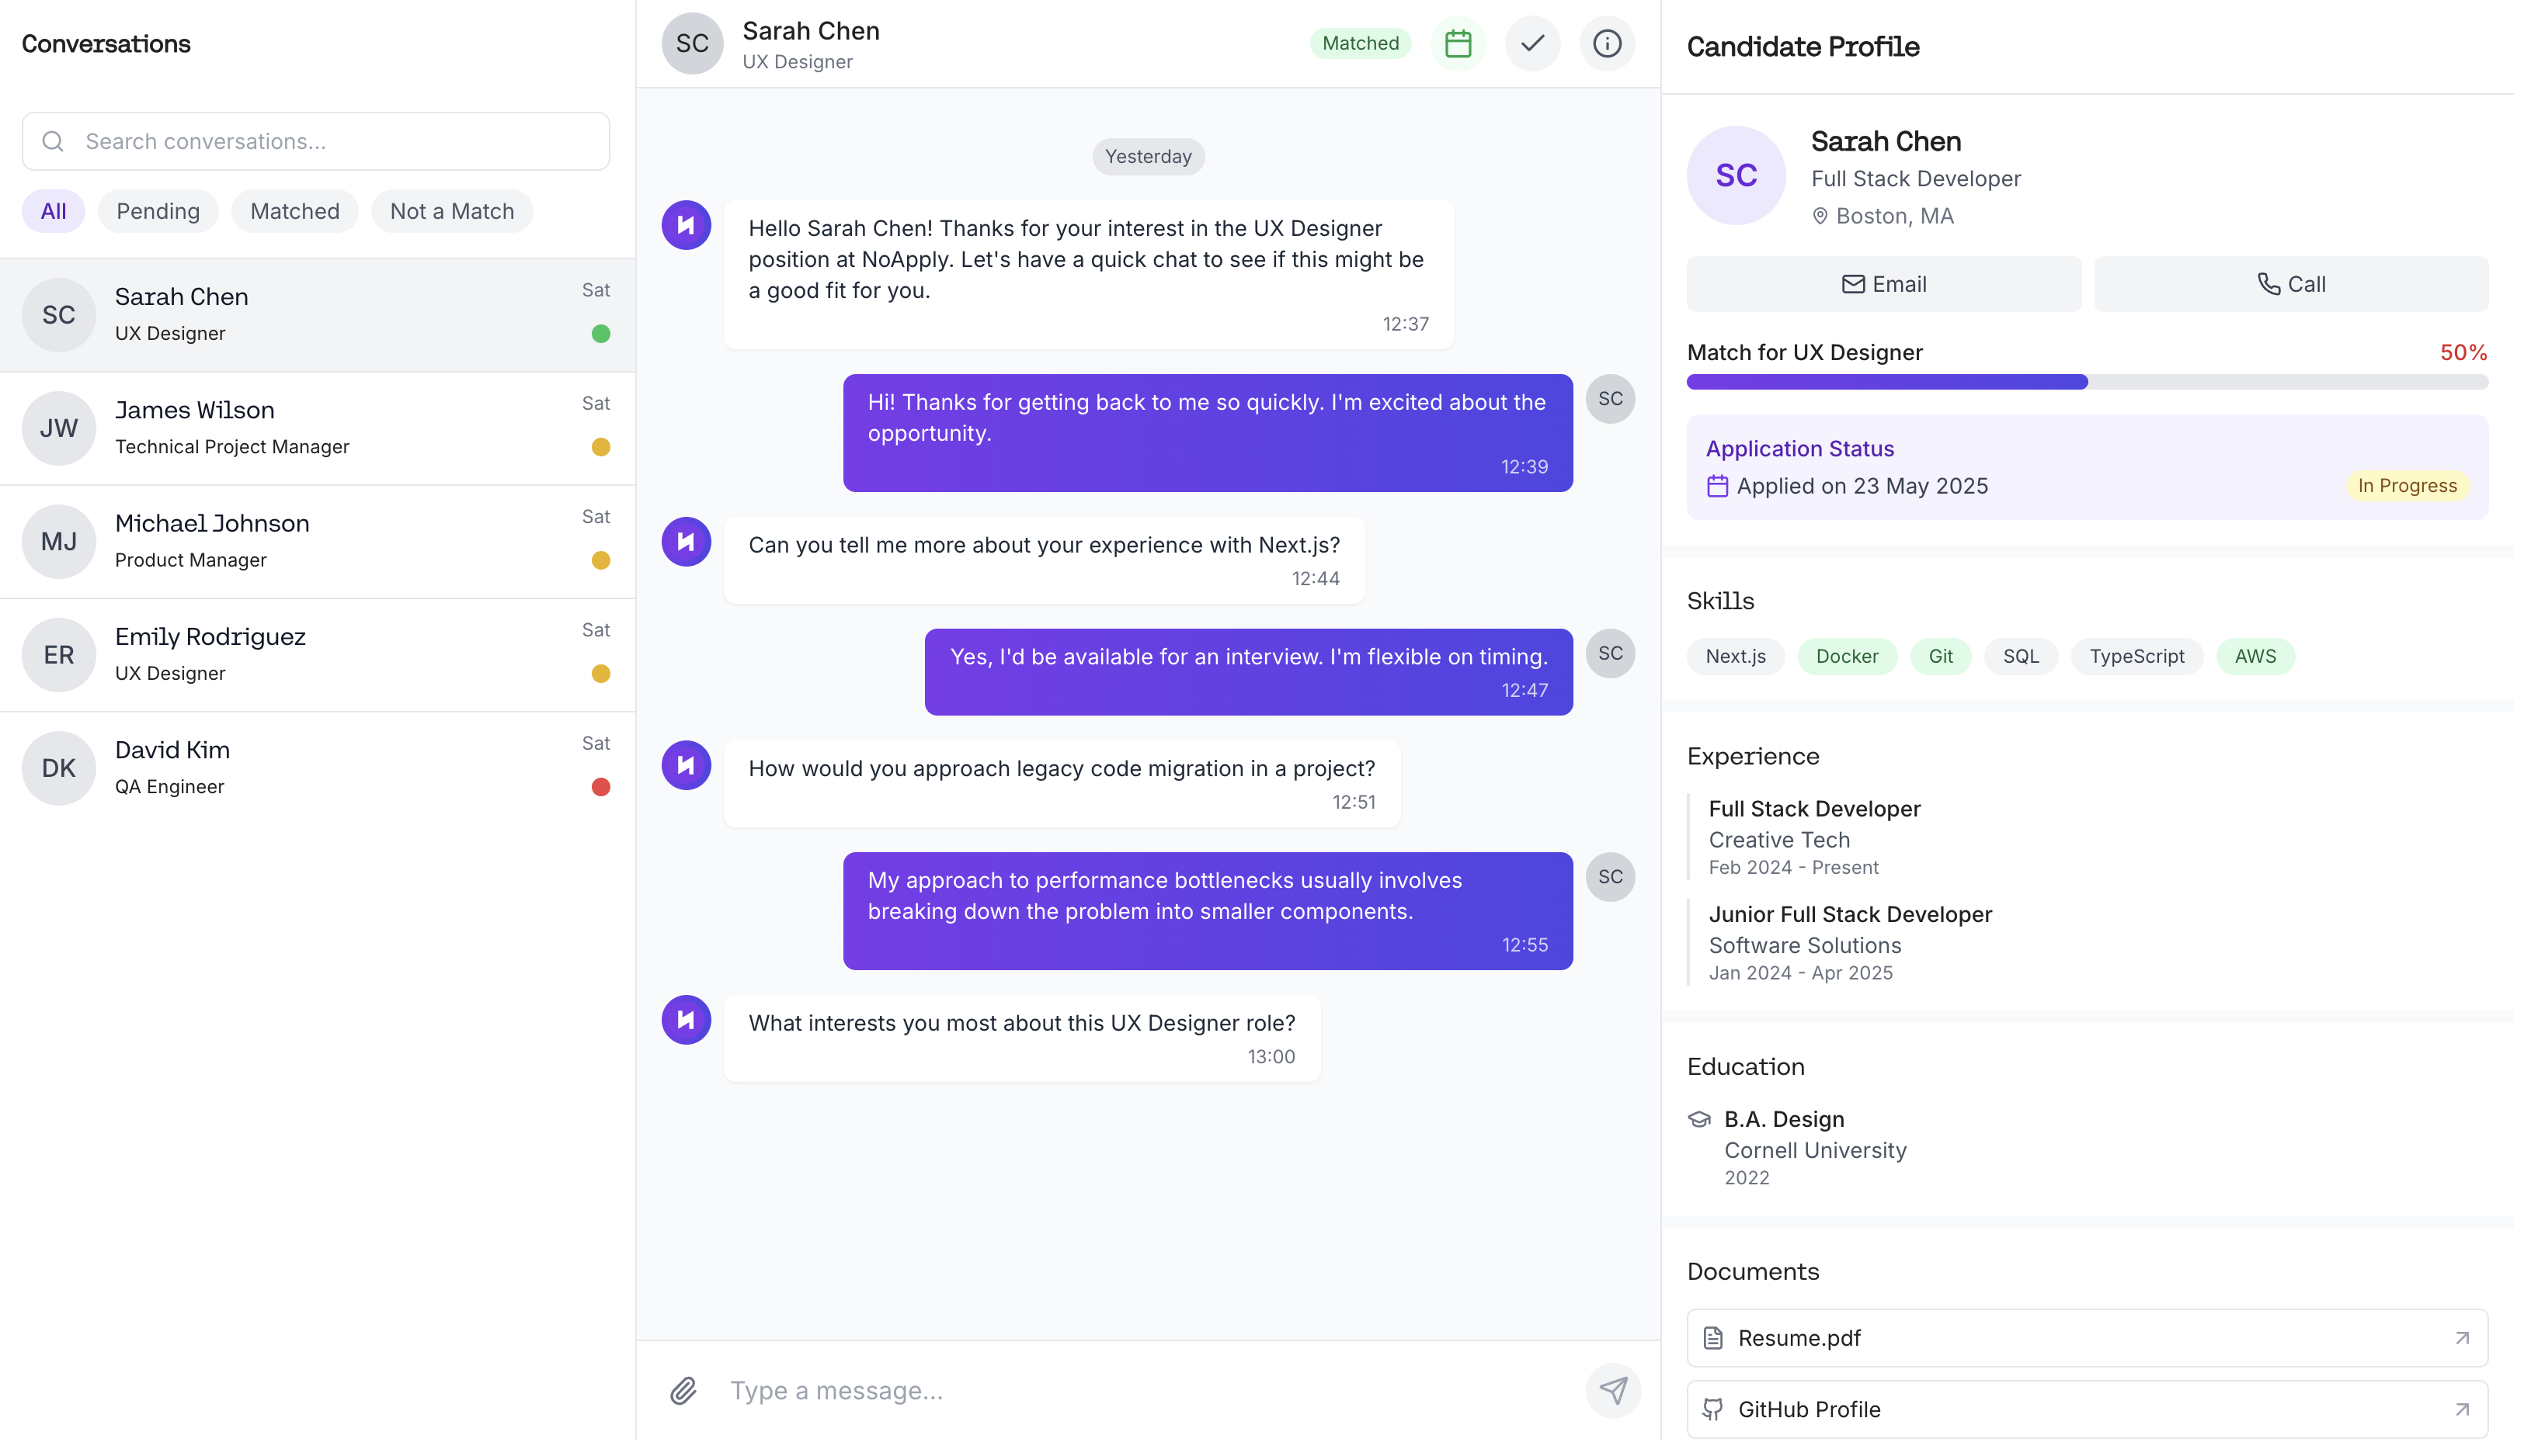
Task: Open GitHub Profile external link arrow
Action: tap(2461, 1409)
